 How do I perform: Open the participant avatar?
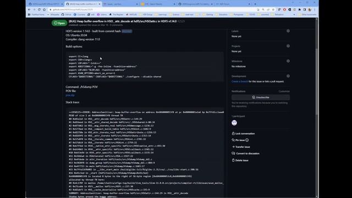point(234,123)
